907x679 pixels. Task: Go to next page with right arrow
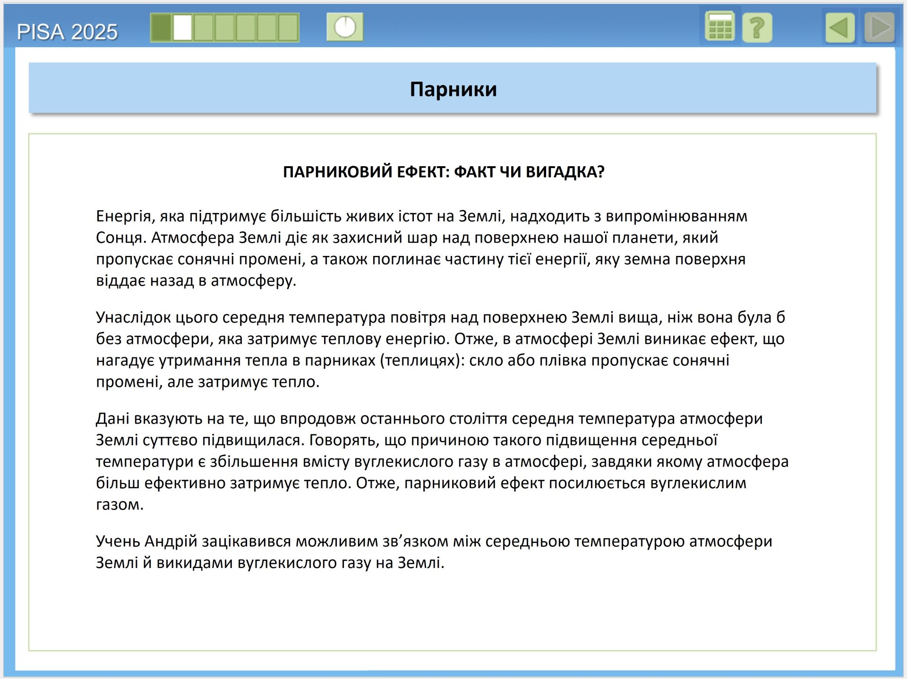tap(880, 28)
